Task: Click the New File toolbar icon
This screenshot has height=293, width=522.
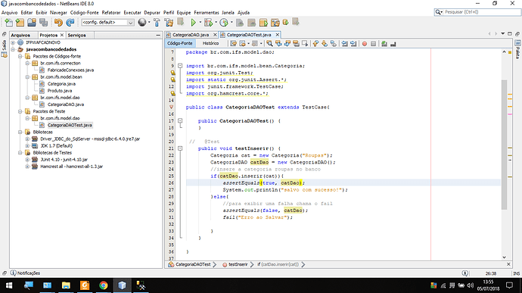Action: click(9, 23)
